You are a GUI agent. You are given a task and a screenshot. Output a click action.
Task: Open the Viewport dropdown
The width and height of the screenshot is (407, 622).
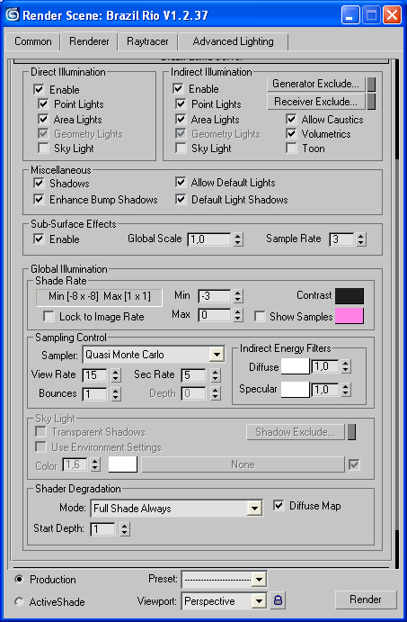[259, 601]
